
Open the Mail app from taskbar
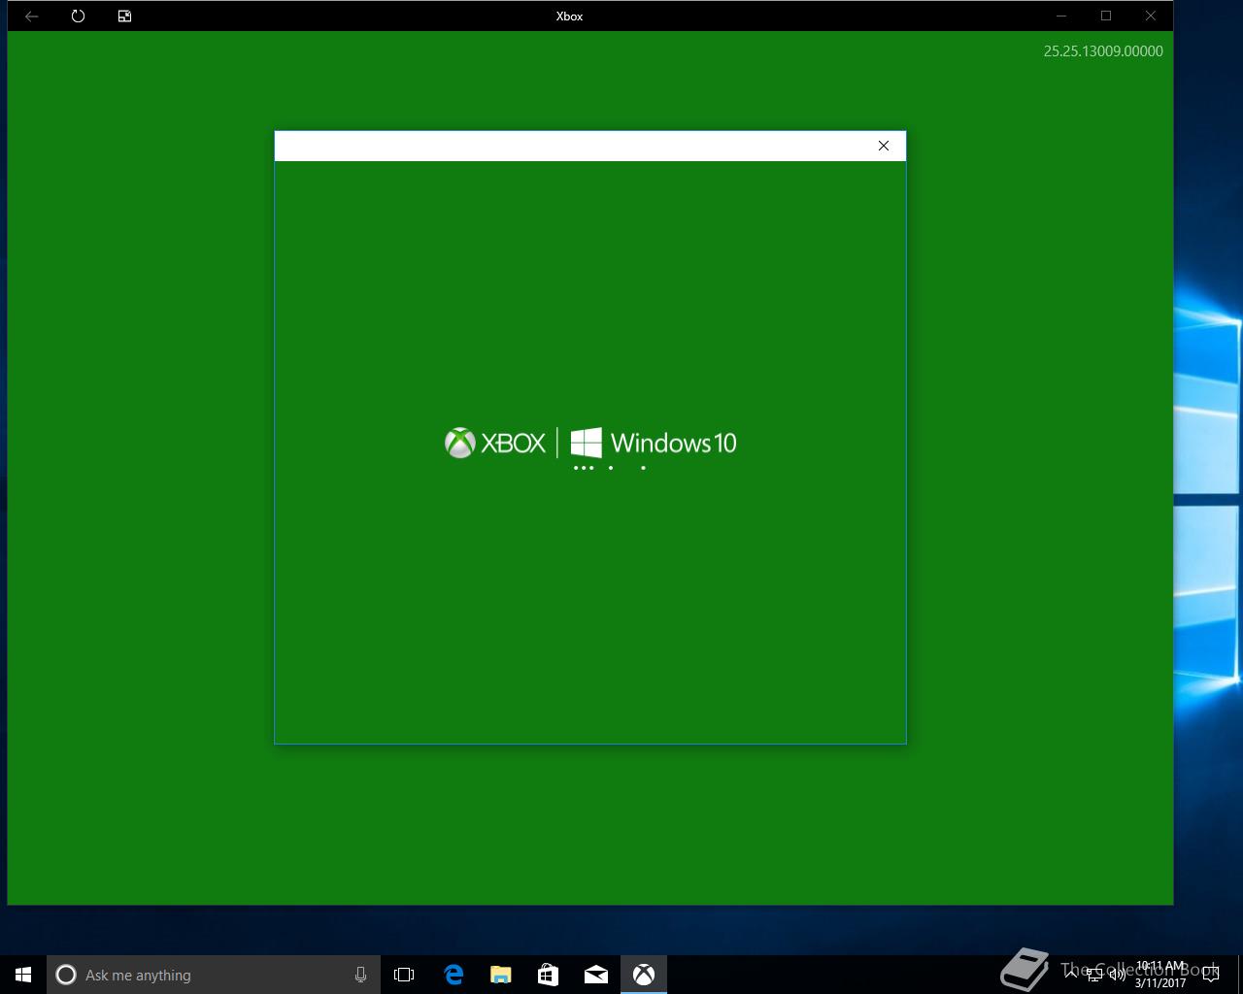pyautogui.click(x=595, y=975)
